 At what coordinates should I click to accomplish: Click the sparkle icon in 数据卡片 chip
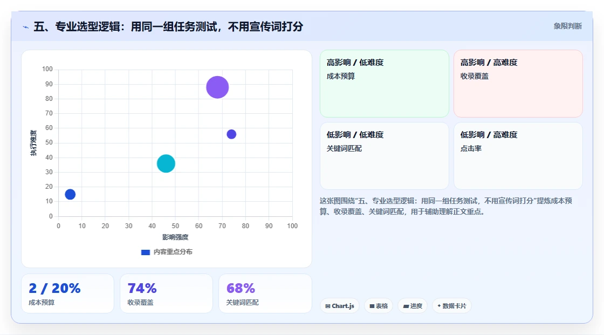click(x=439, y=306)
